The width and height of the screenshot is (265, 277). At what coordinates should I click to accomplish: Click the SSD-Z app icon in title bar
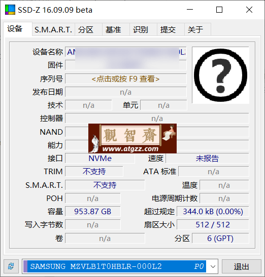(x=10, y=10)
